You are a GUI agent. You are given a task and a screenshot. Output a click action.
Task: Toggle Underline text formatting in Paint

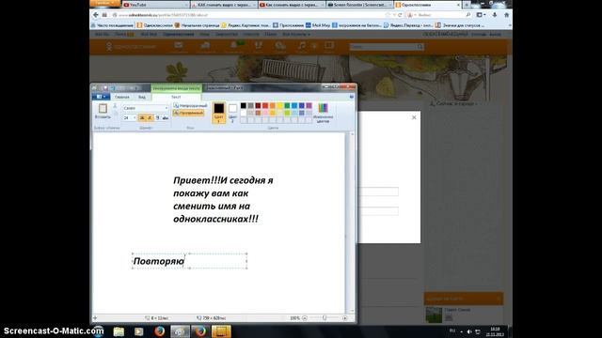tap(157, 118)
